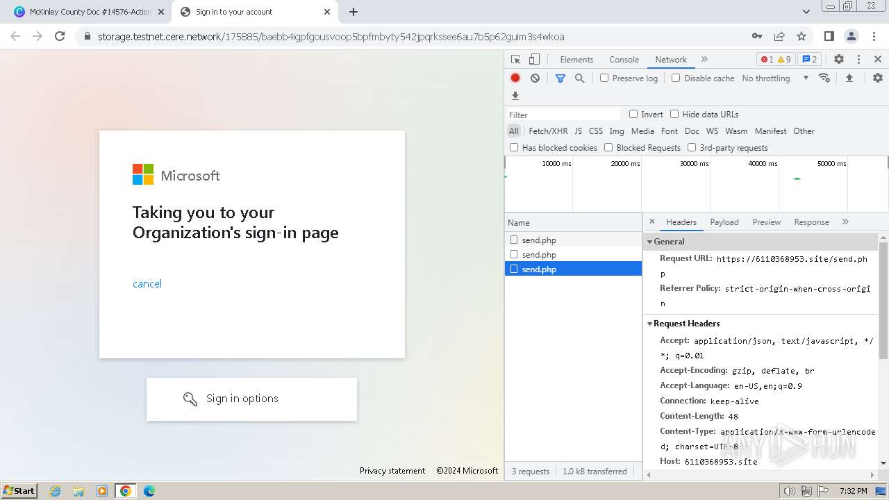Open a new tab
This screenshot has width=889, height=500.
(x=354, y=12)
